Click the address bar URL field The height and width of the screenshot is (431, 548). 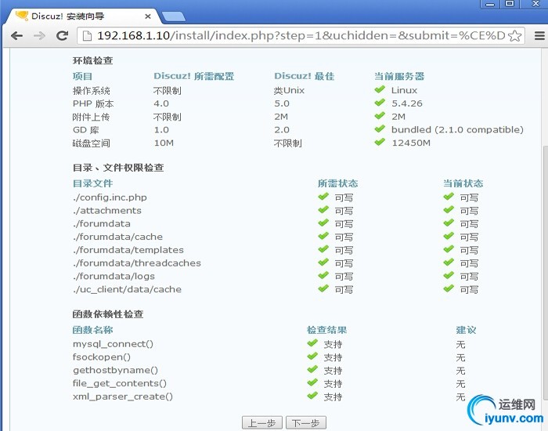coord(301,36)
